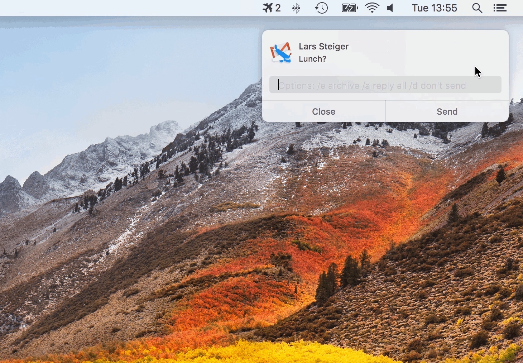Send the reply with Send button
523x363 pixels.
tap(447, 111)
